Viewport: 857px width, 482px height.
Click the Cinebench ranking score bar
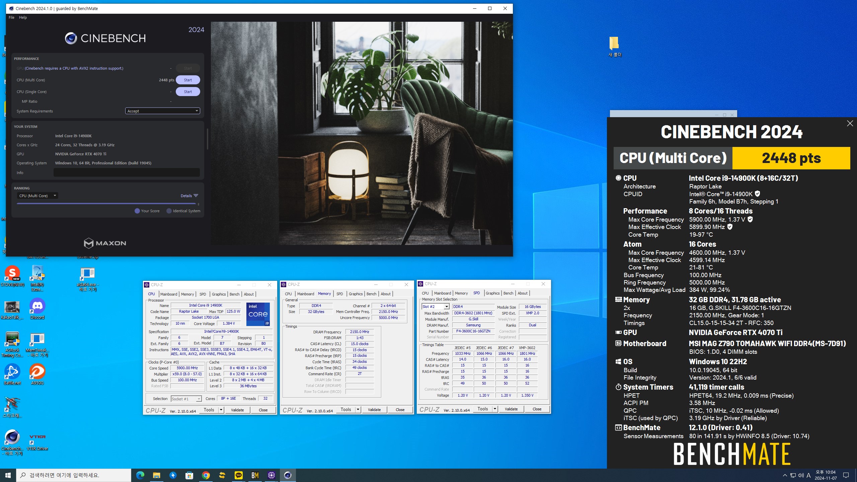point(106,204)
